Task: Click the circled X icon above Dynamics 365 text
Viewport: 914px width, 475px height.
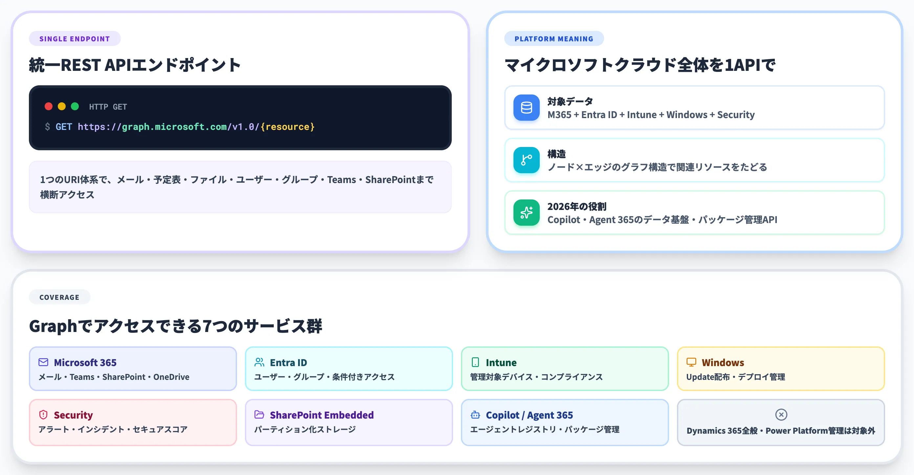Action: tap(781, 414)
